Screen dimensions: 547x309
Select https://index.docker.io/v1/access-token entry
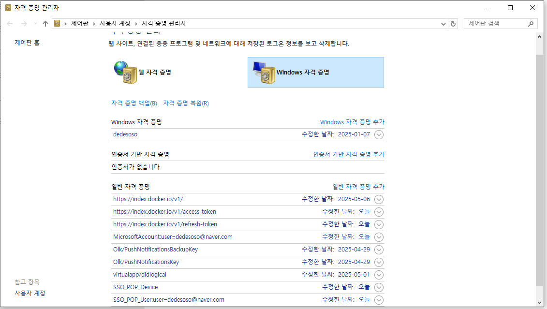pos(164,212)
